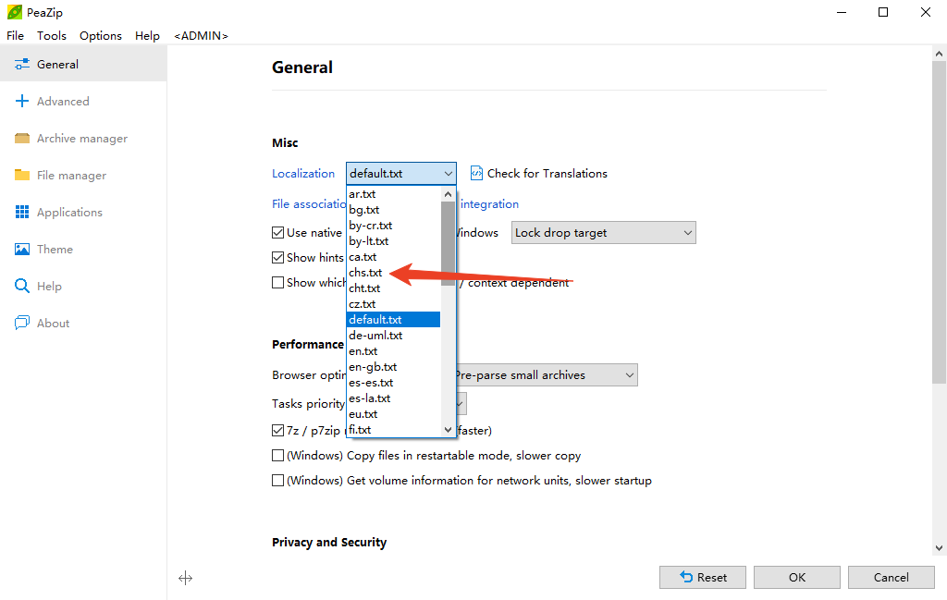This screenshot has height=600, width=947.
Task: Switch to the File manager settings page
Action: tap(83, 175)
